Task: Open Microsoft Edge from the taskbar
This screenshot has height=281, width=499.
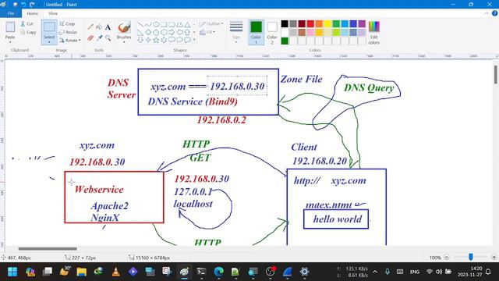Action: pos(218,272)
